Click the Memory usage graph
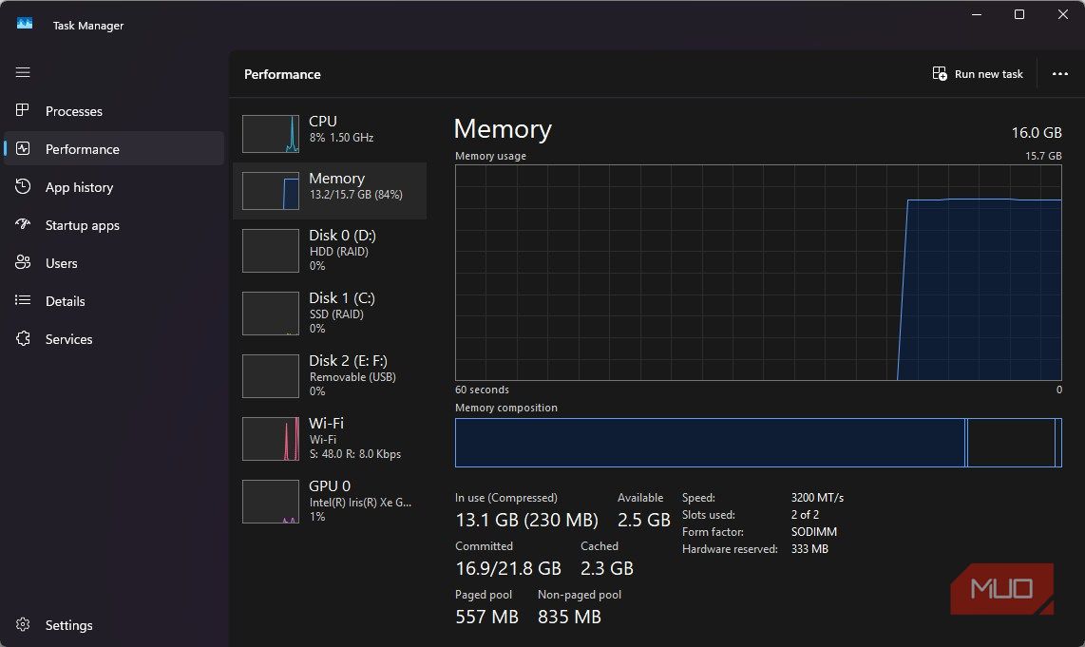 [x=758, y=272]
